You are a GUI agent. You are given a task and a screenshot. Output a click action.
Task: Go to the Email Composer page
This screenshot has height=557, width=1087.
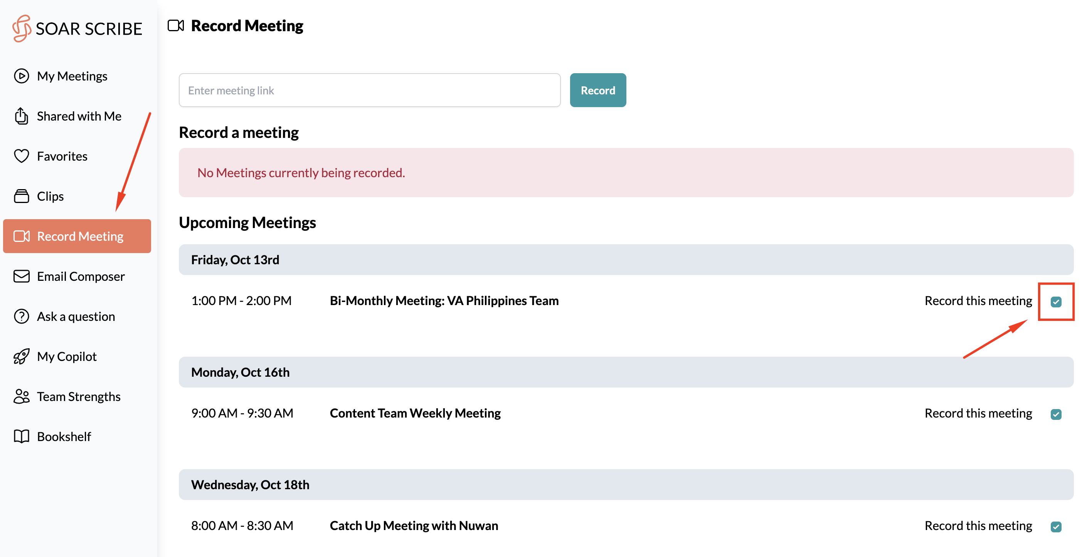(81, 276)
